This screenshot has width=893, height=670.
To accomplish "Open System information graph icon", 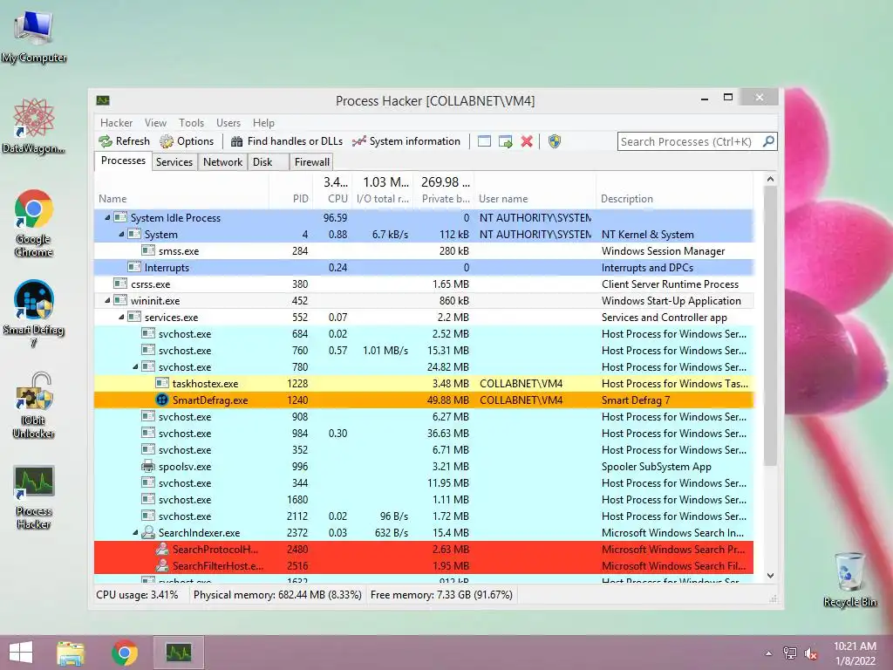I will (x=358, y=141).
